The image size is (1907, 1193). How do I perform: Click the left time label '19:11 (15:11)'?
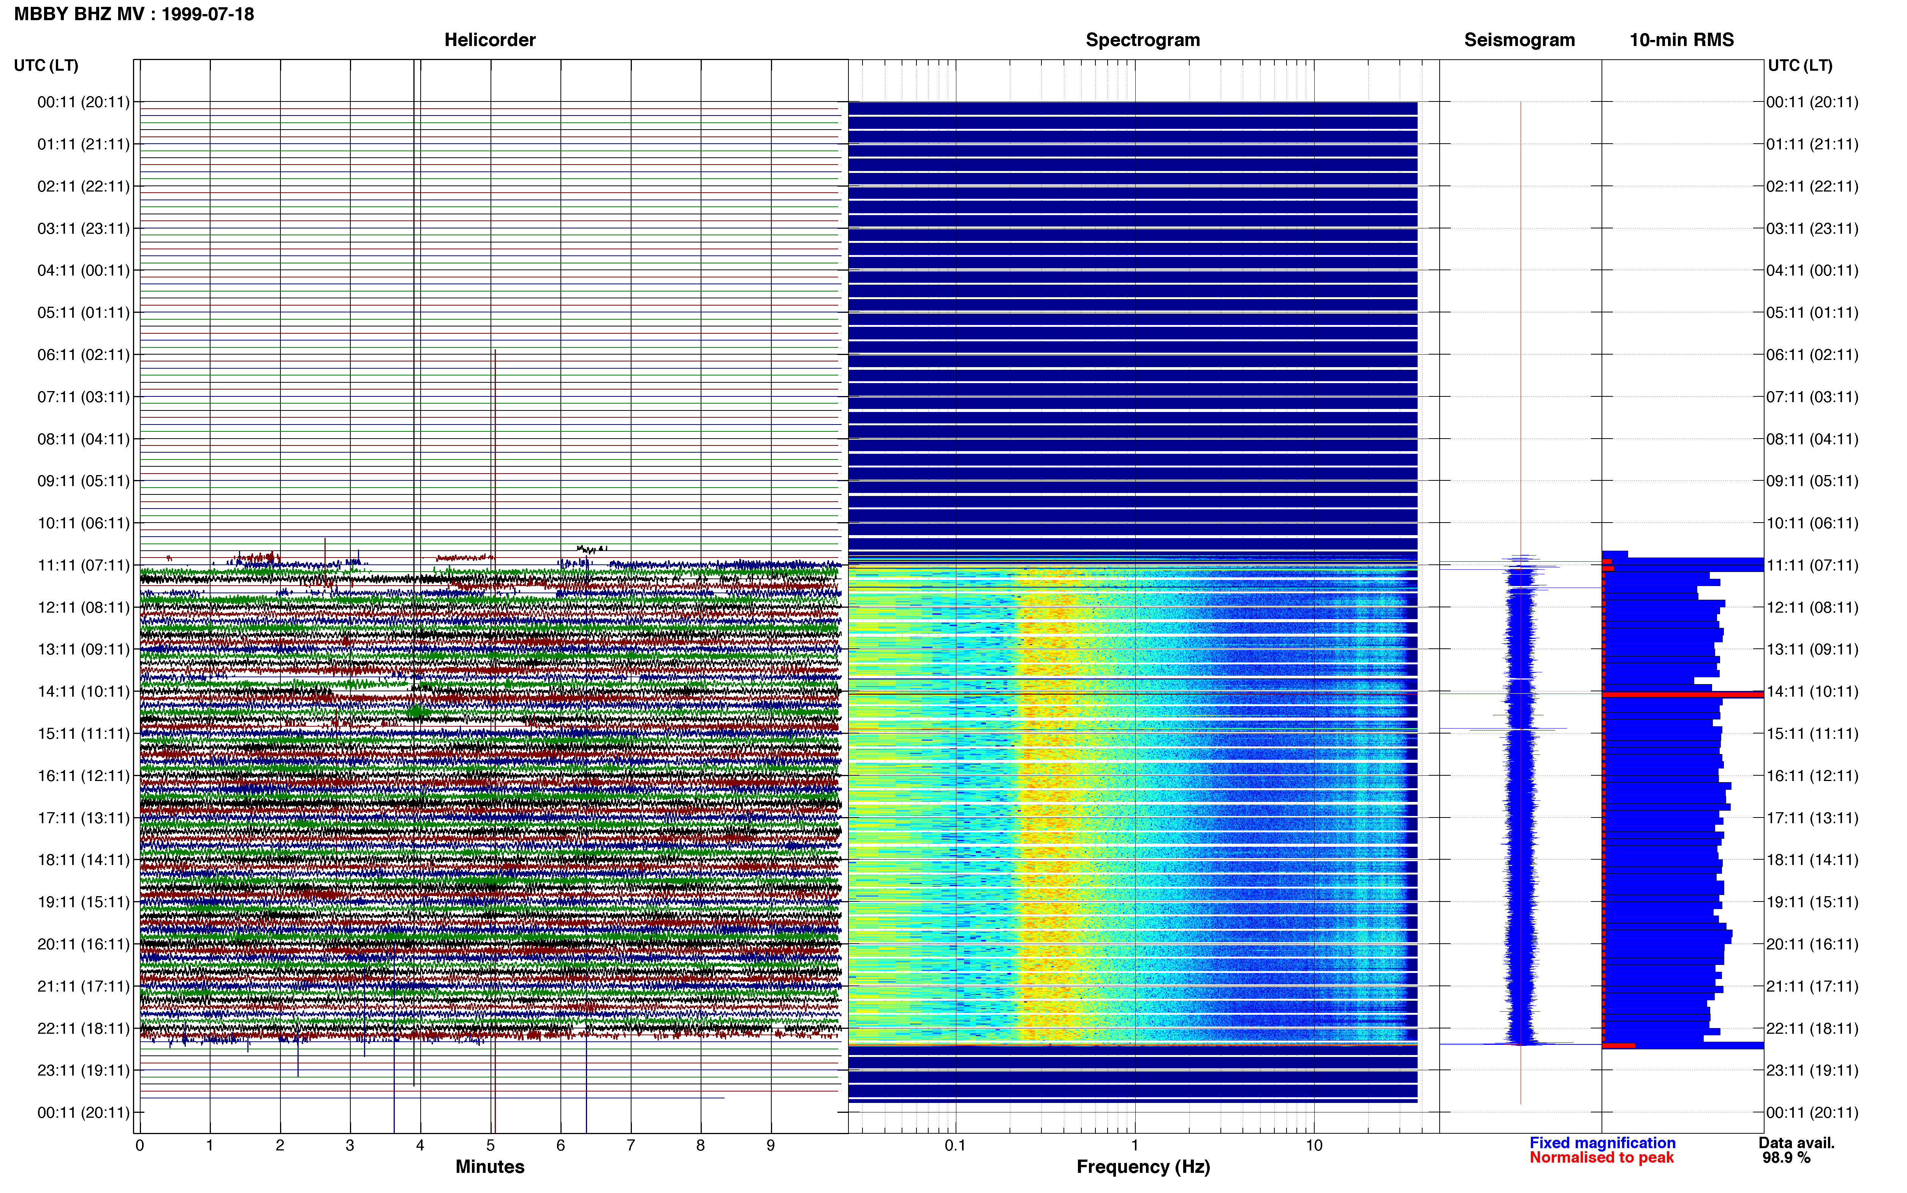(x=84, y=902)
